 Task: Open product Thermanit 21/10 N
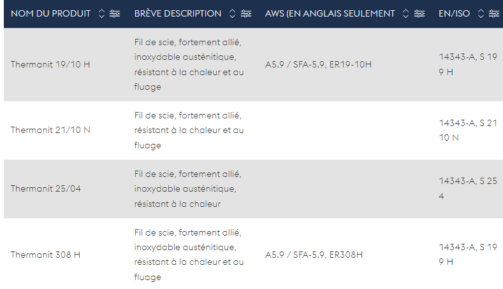pyautogui.click(x=50, y=130)
